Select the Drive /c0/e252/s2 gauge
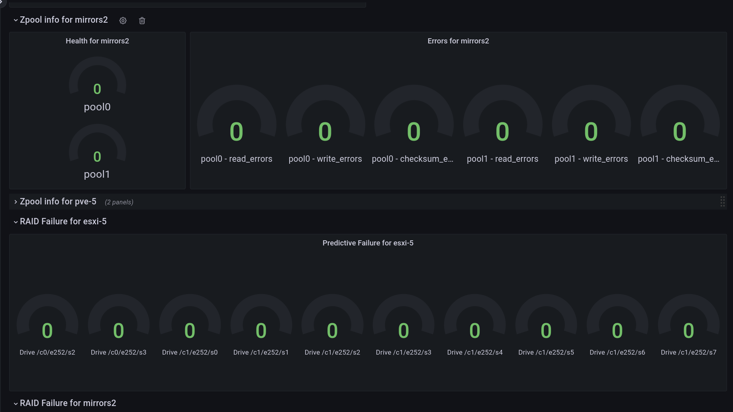 47,325
